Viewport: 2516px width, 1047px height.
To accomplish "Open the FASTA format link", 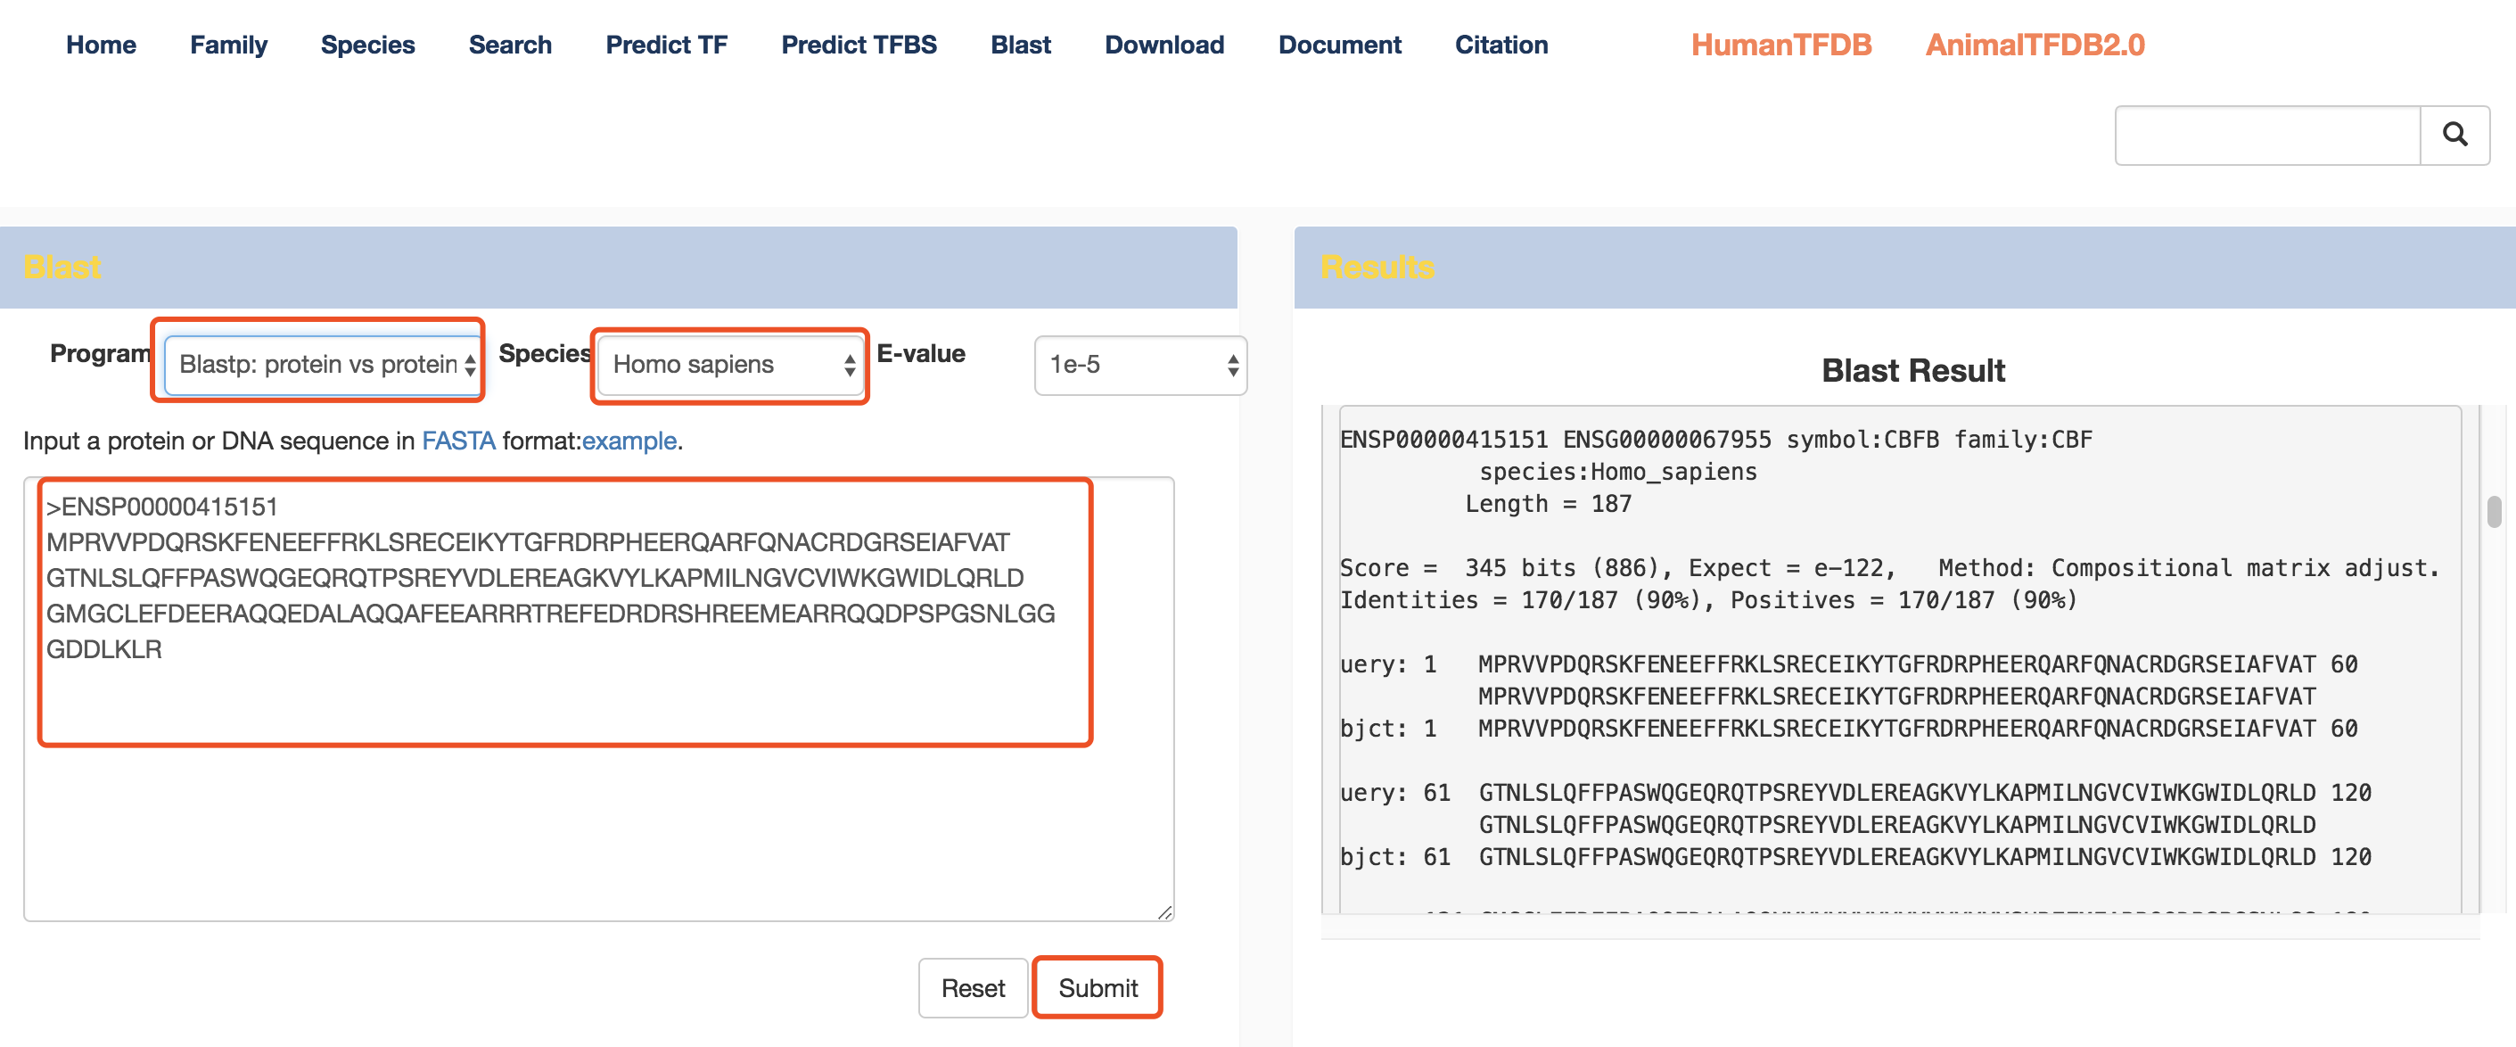I will (x=458, y=441).
